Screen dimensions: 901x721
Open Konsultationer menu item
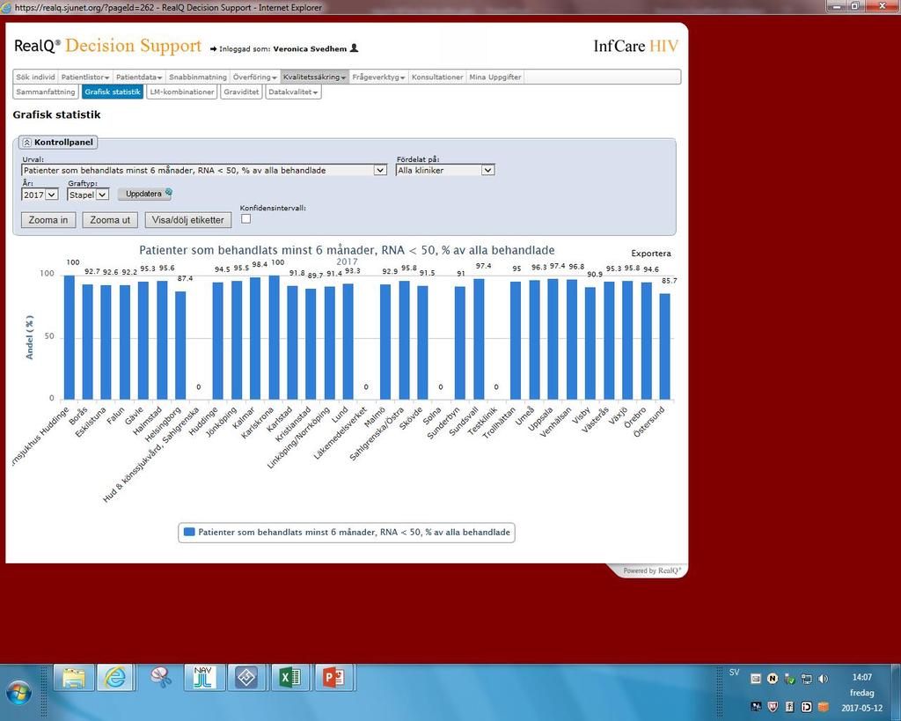437,77
